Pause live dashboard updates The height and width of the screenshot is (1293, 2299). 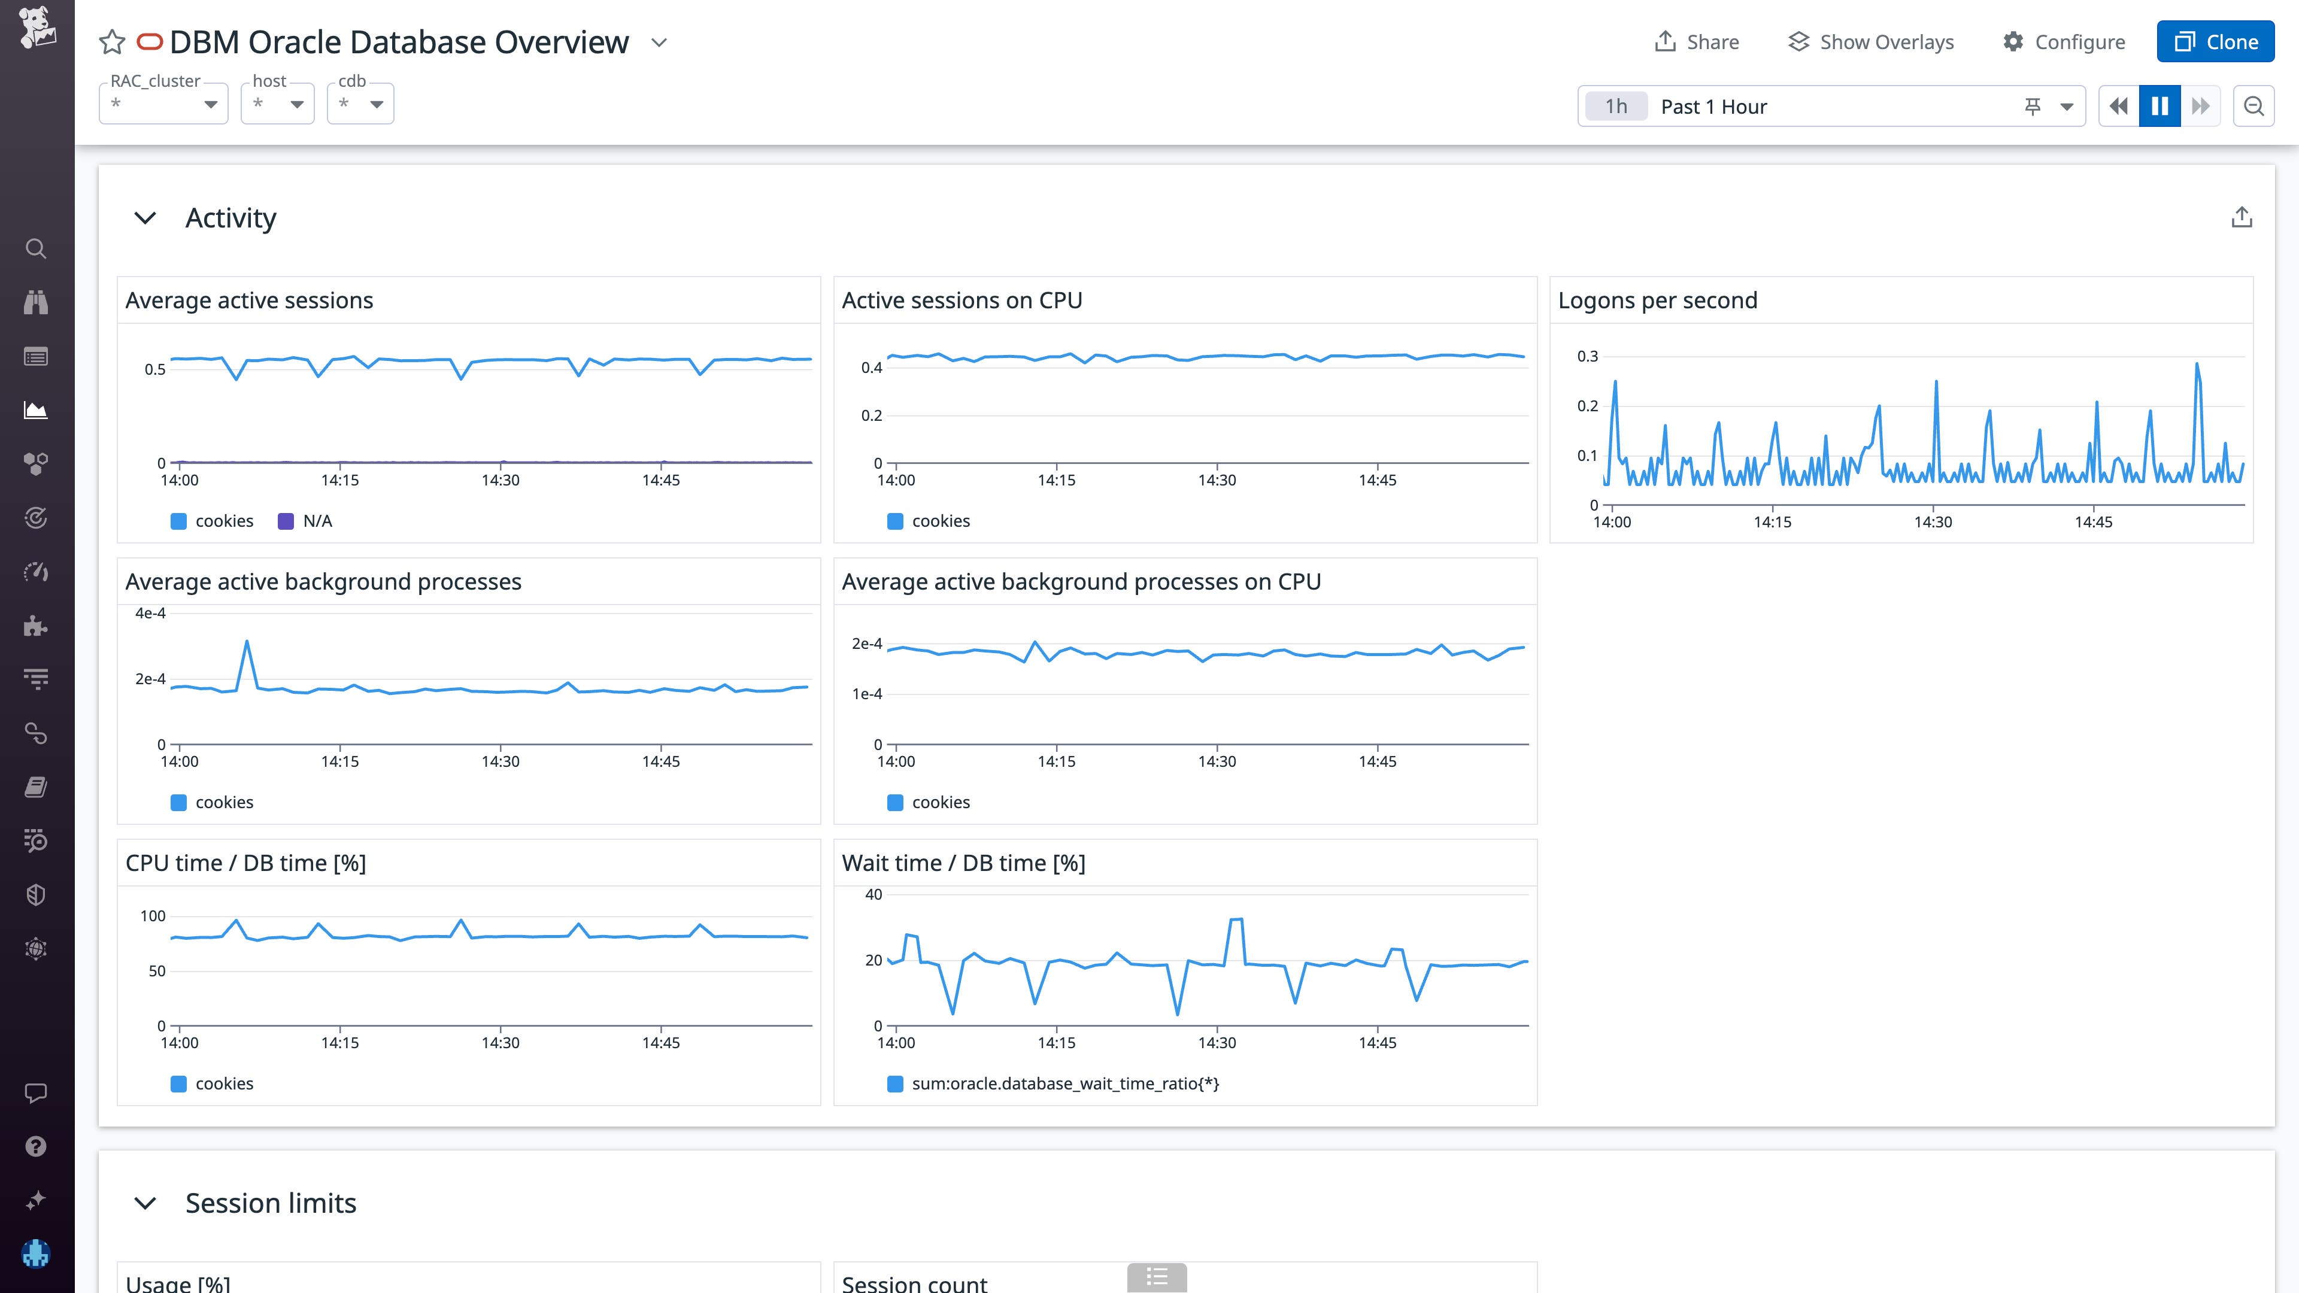click(x=2159, y=105)
